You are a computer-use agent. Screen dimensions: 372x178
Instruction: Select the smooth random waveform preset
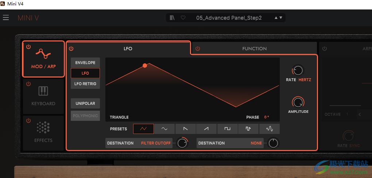pos(270,129)
